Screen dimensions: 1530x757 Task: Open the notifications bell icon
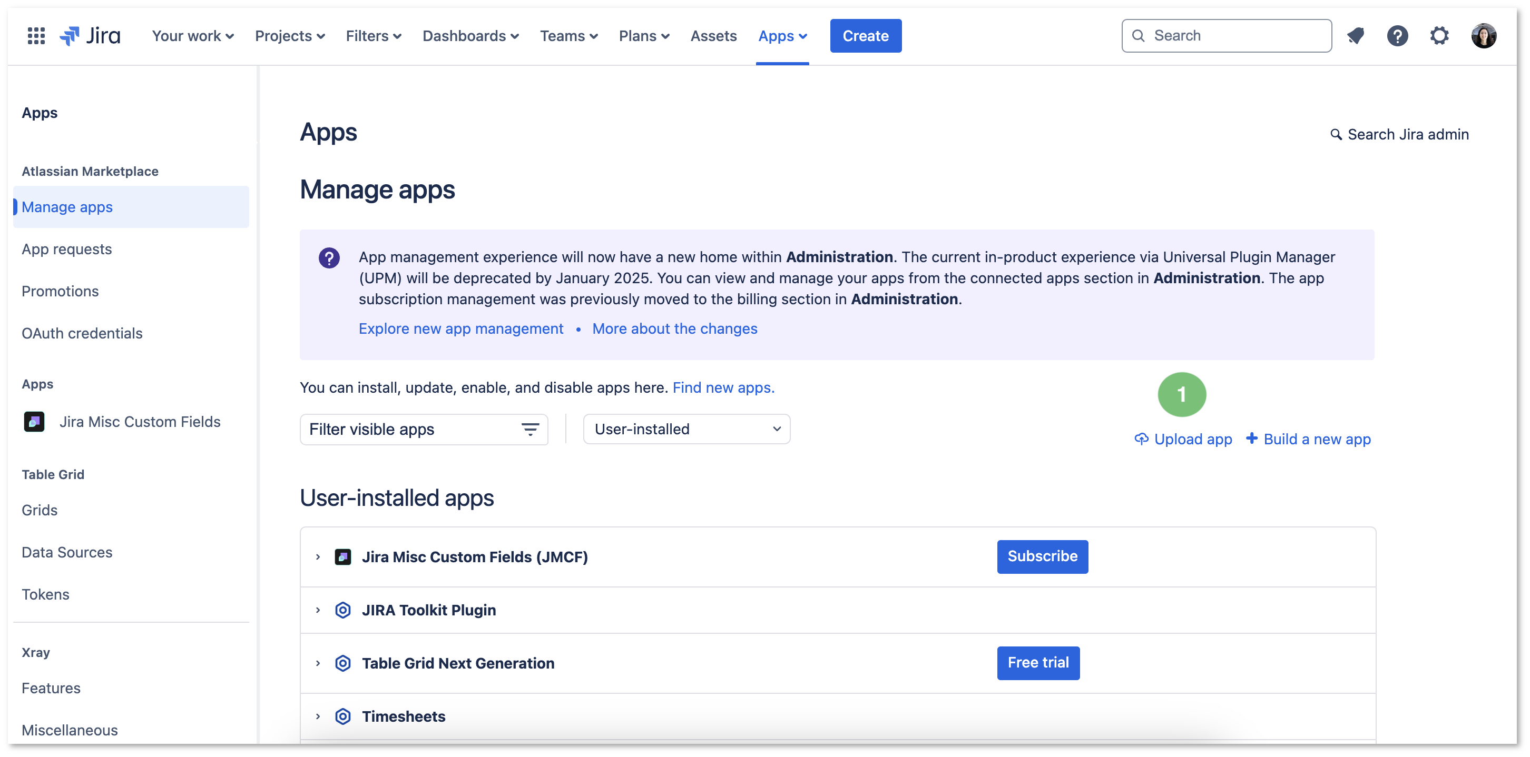[x=1356, y=36]
